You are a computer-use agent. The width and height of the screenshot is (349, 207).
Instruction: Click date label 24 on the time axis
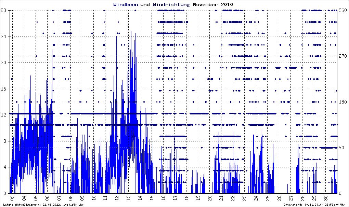click(256, 198)
